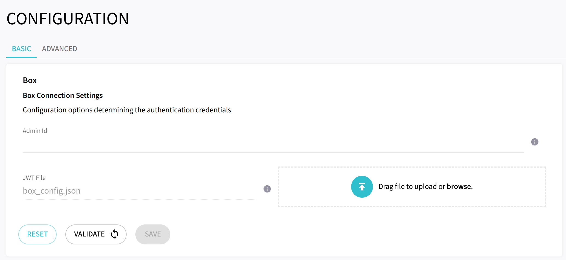
Task: Select the BASIC tab
Action: (21, 49)
